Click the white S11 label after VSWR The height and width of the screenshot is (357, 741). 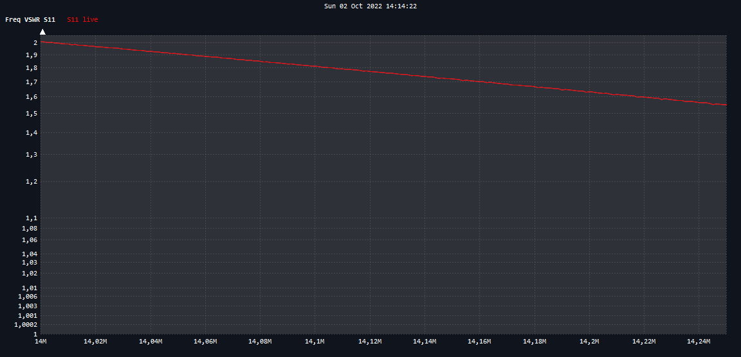point(50,20)
